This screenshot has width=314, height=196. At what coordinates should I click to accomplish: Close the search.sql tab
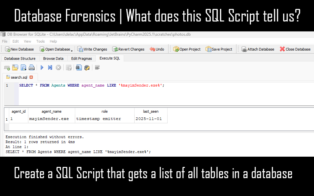point(31,77)
